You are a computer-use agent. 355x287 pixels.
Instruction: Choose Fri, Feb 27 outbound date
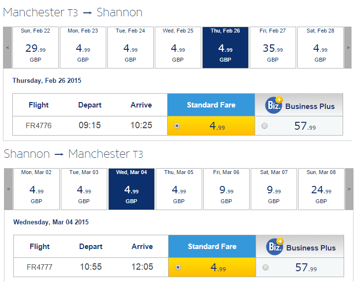tap(273, 47)
